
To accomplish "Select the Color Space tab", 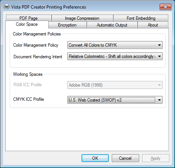I will tap(27, 24).
